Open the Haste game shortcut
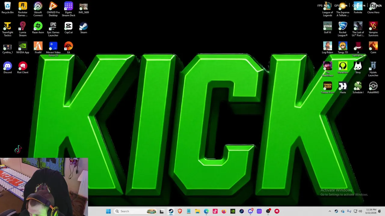385x216 pixels. click(x=343, y=88)
